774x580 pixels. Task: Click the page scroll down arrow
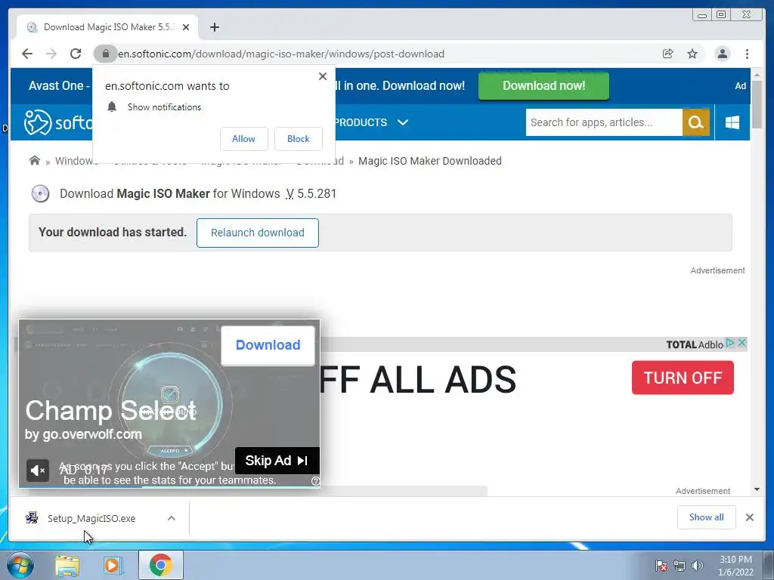[x=757, y=489]
